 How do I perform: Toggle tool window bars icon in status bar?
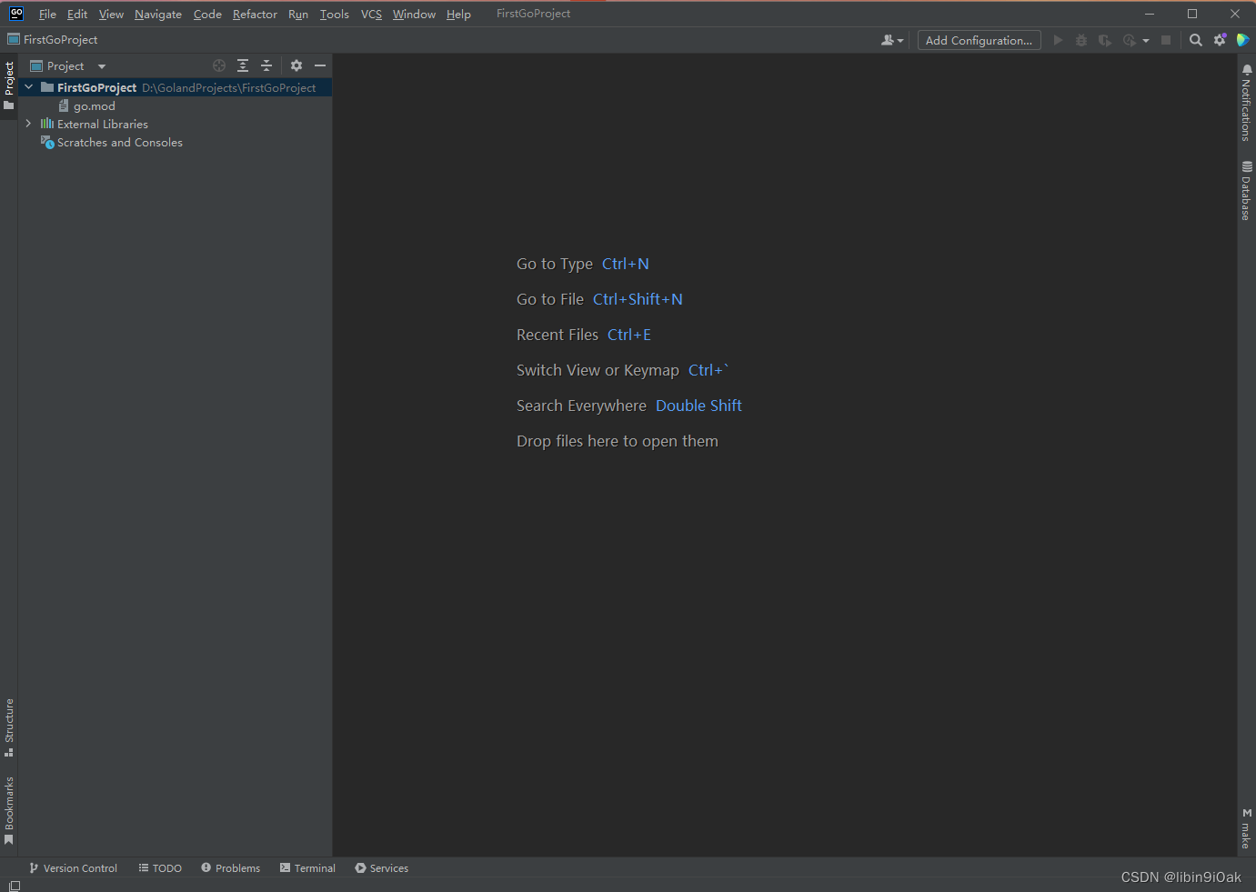[14, 886]
